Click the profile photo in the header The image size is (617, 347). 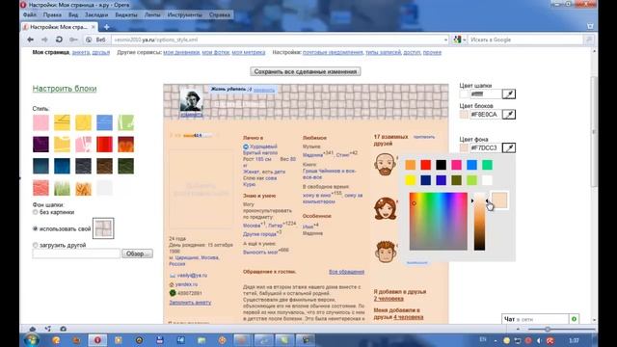pyautogui.click(x=191, y=101)
